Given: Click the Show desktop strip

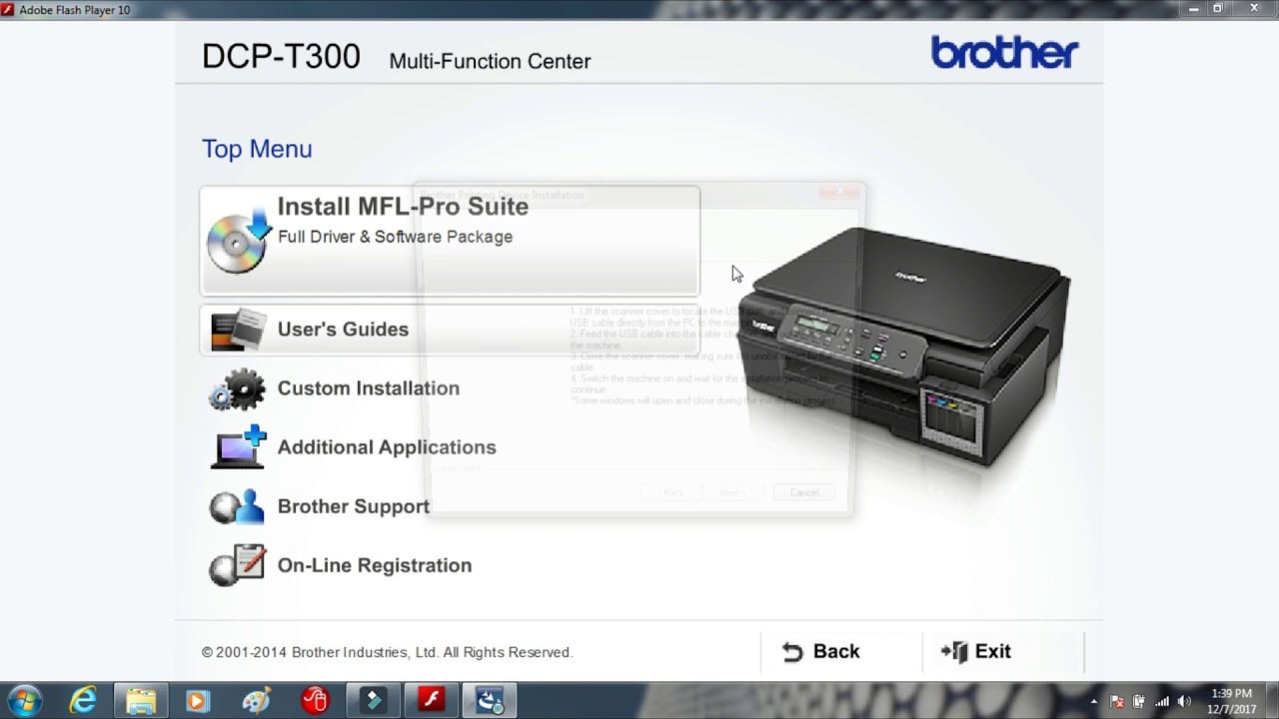Looking at the screenshot, I should click(x=1272, y=701).
